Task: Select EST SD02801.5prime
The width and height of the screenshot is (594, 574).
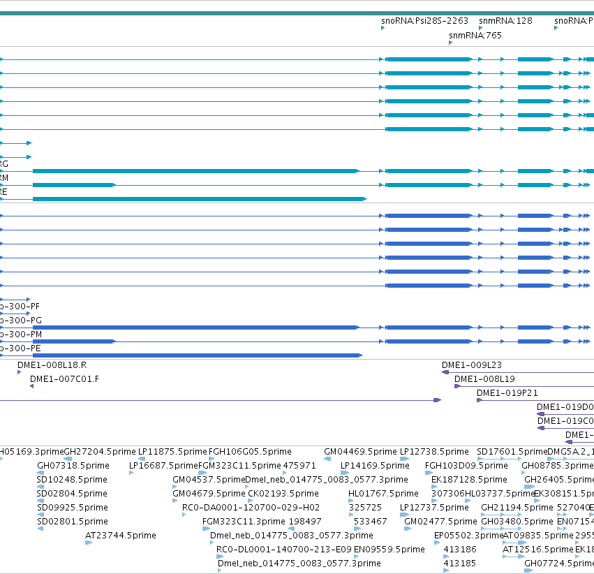Action: click(73, 522)
